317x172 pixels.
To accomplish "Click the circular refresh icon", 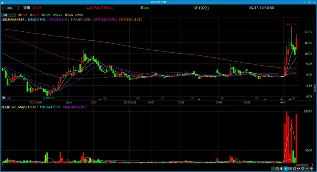I will click(302, 169).
